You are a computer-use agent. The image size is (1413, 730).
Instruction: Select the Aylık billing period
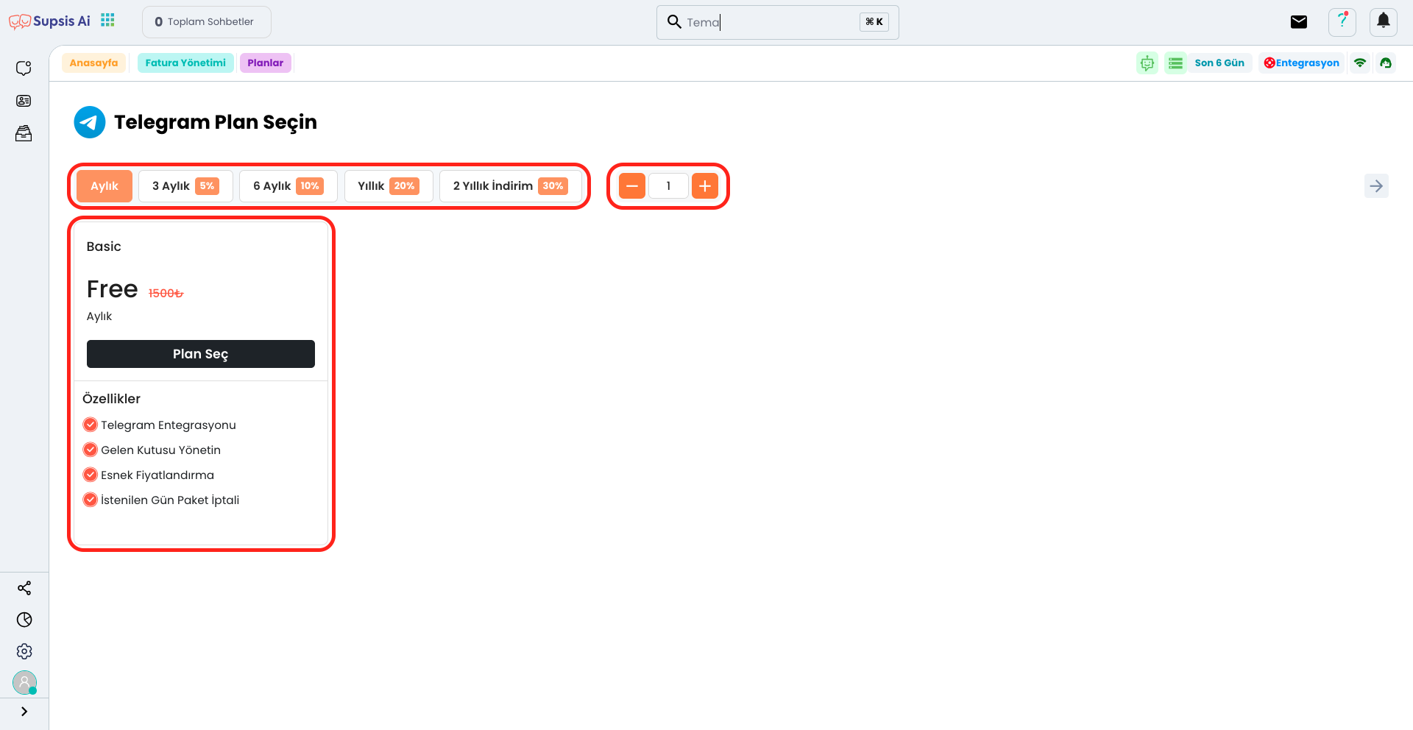click(105, 186)
